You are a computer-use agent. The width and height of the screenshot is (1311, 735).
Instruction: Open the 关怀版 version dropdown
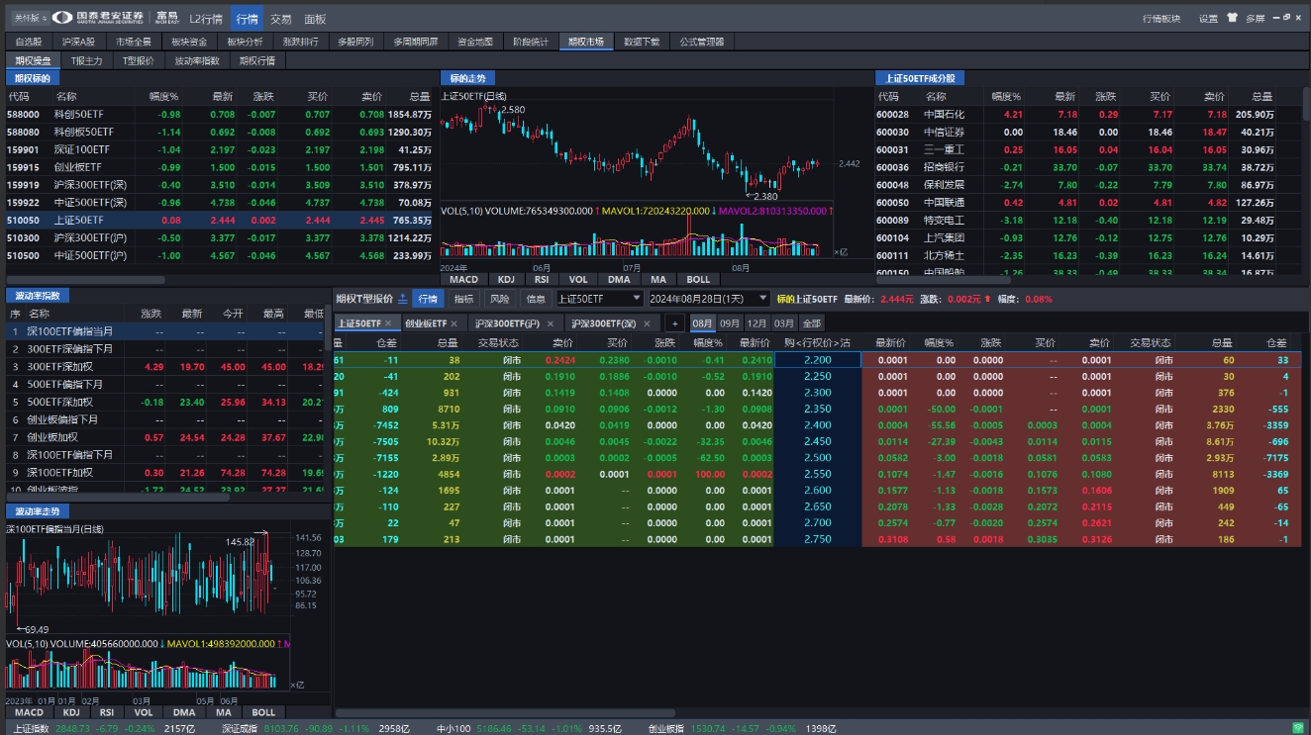tap(29, 17)
